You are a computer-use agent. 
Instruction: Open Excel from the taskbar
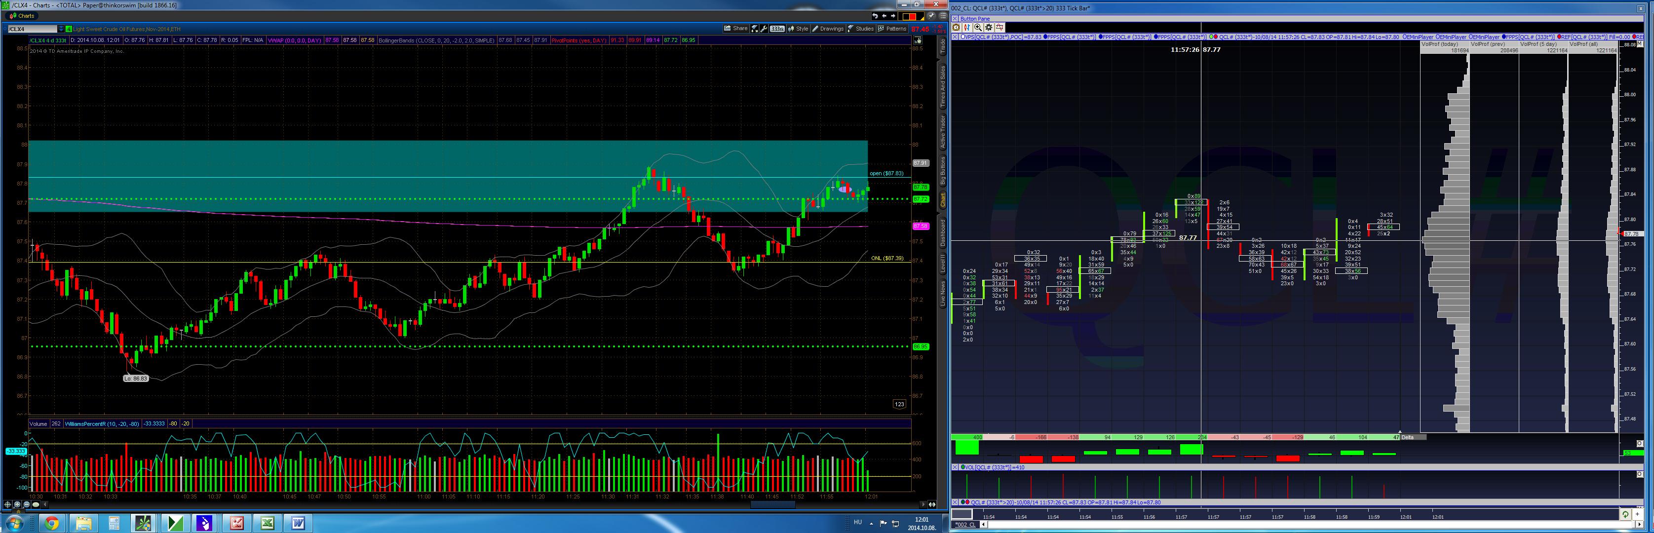tap(268, 523)
